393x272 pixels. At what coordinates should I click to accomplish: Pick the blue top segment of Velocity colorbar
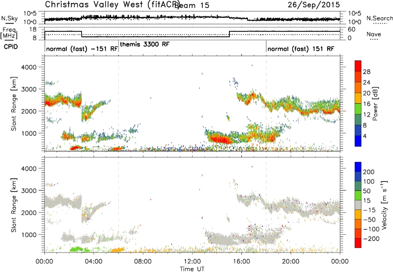358,167
